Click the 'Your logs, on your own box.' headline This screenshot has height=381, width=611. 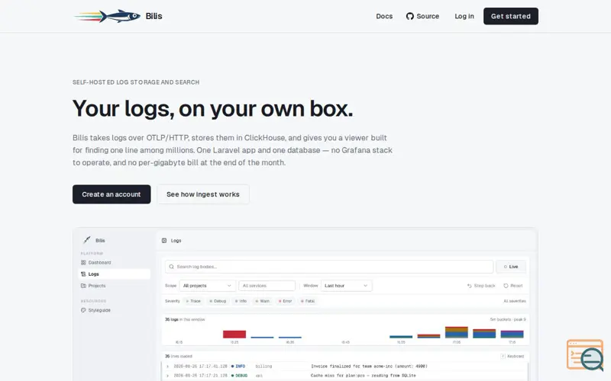pyautogui.click(x=213, y=108)
